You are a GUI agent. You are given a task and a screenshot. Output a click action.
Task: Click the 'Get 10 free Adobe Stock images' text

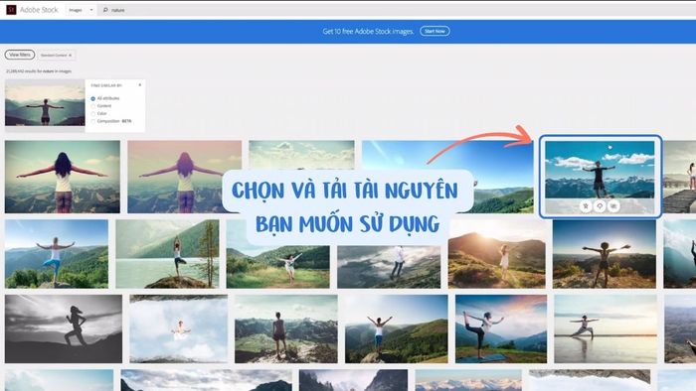368,31
